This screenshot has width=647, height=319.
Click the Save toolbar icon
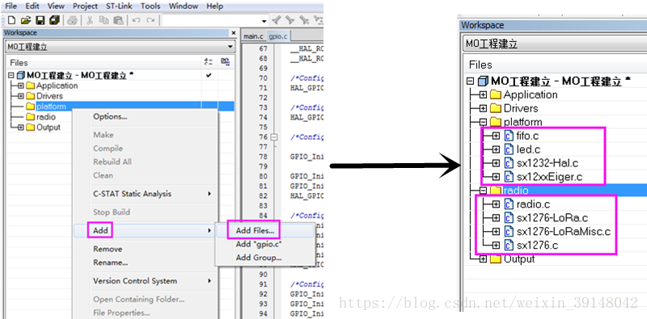click(x=40, y=19)
